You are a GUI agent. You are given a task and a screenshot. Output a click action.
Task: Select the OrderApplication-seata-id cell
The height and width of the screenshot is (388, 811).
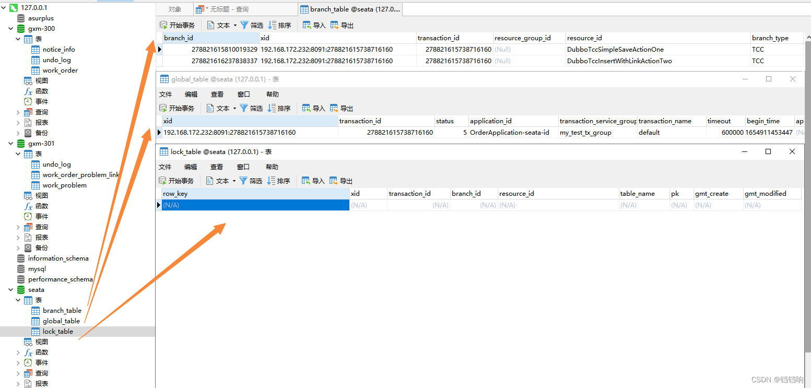[x=513, y=133]
